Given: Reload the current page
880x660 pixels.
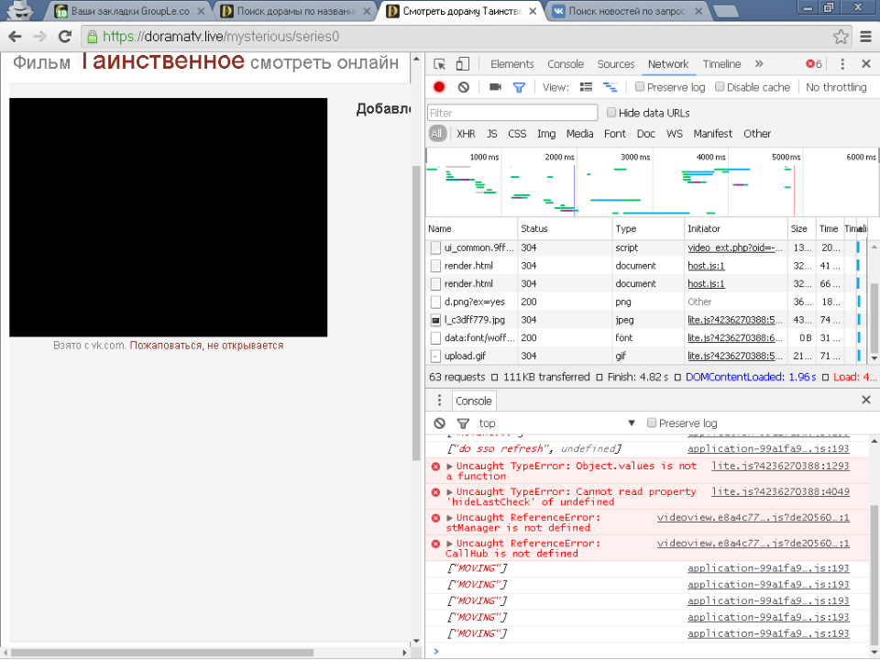Looking at the screenshot, I should coord(65,37).
